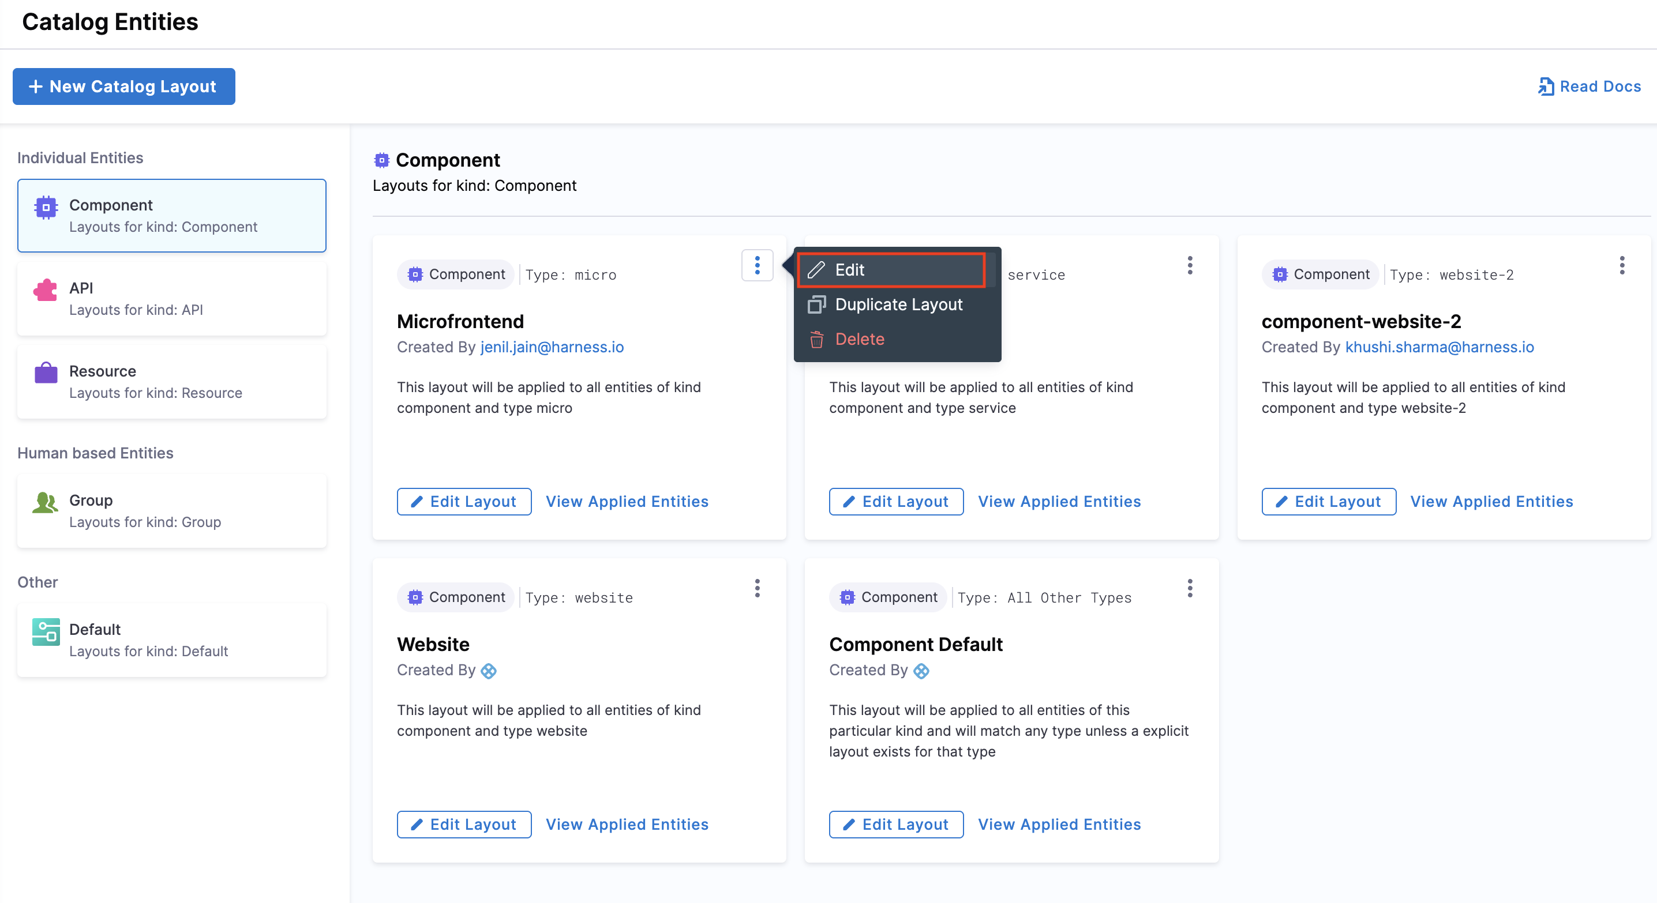1657x903 pixels.
Task: View Applied Entities for Component Default
Action: tap(1059, 825)
